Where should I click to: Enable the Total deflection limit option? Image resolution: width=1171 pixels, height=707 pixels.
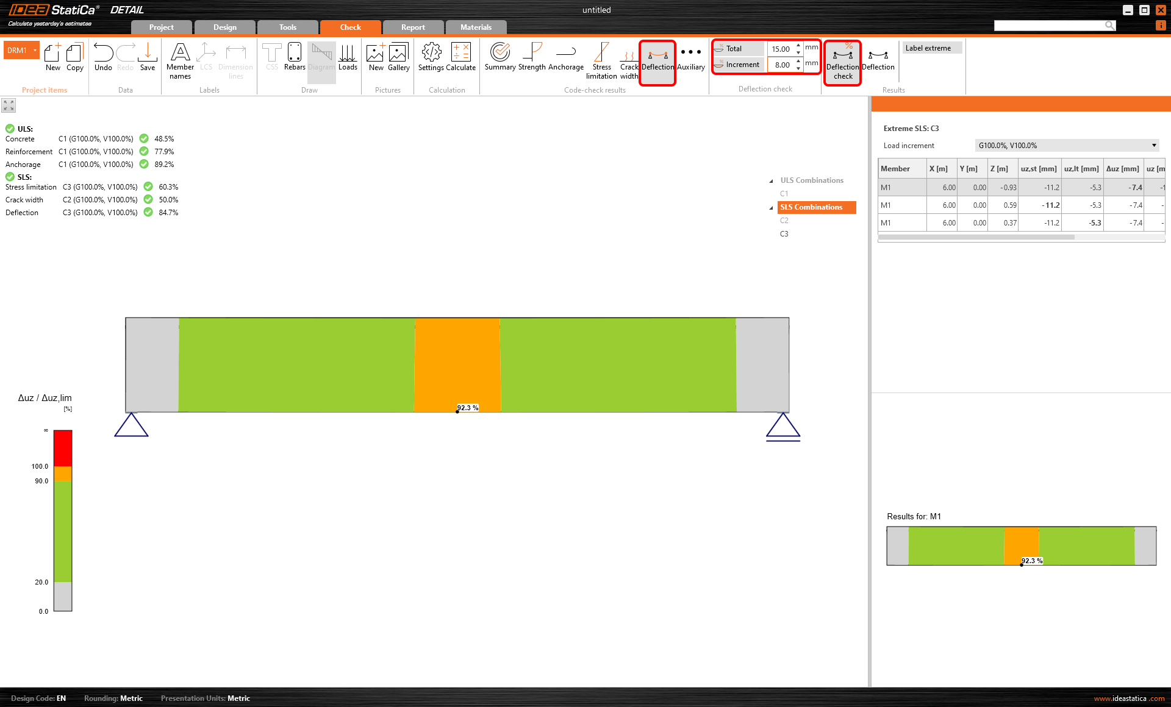click(738, 49)
